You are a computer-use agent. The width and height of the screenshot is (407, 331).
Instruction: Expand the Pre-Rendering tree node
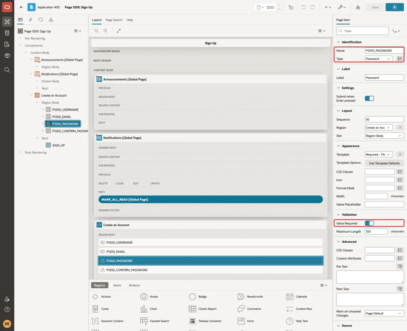20,38
